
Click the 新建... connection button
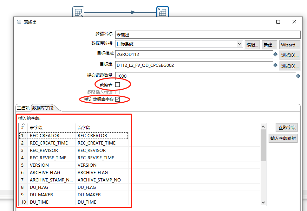click(269, 45)
